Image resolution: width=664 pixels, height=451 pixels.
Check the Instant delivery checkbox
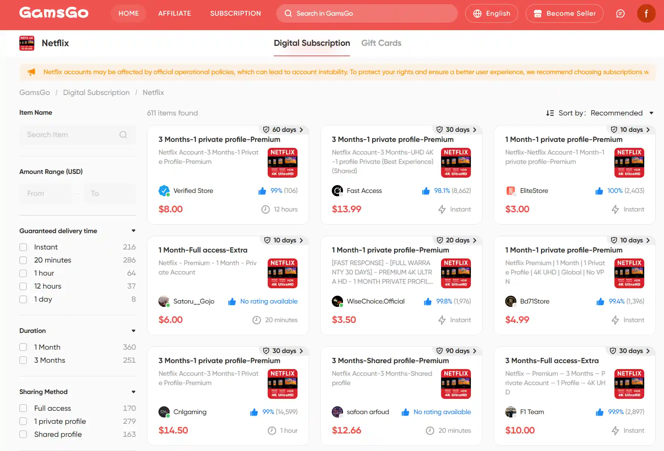coord(23,247)
